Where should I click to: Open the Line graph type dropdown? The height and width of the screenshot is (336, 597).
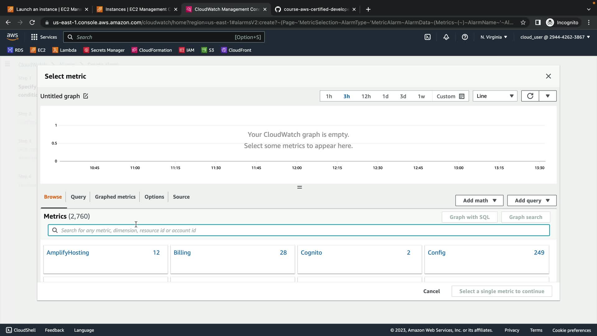[495, 96]
